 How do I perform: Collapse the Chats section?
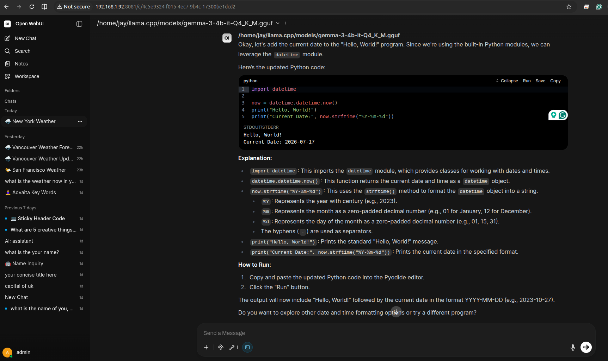pos(11,101)
